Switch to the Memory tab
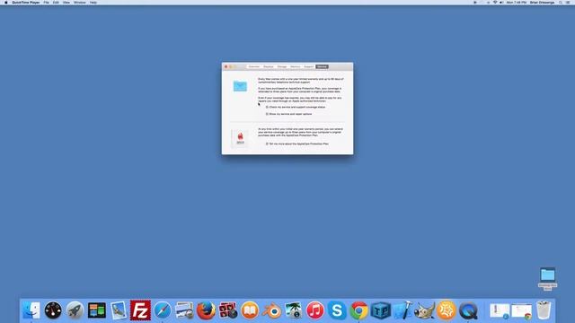This screenshot has width=575, height=323. pos(296,66)
